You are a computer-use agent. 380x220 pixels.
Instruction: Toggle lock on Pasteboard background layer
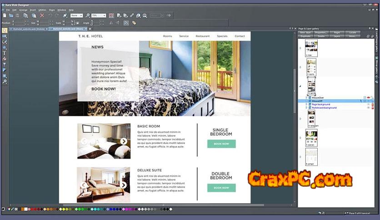(373, 108)
